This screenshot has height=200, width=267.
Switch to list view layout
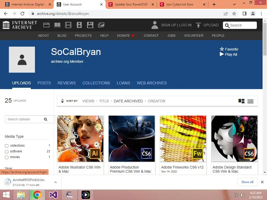pos(250,101)
